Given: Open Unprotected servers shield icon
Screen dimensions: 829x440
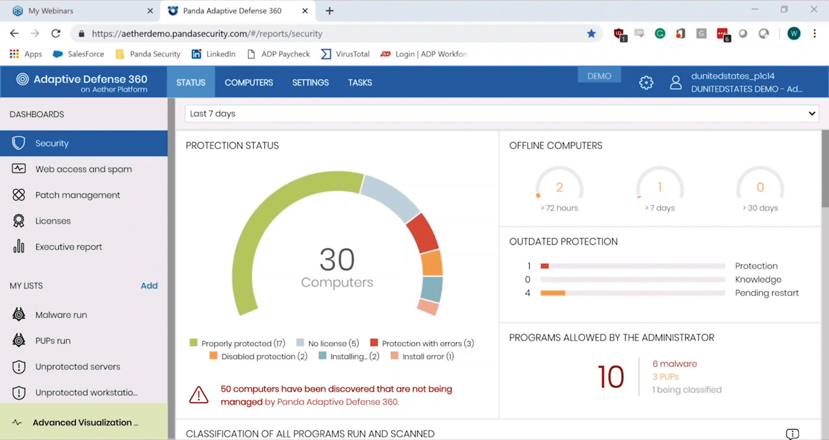Looking at the screenshot, I should point(19,367).
